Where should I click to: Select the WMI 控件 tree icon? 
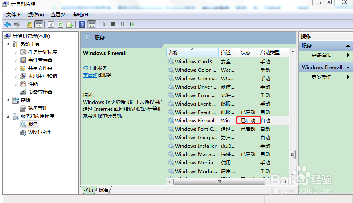coord(23,132)
